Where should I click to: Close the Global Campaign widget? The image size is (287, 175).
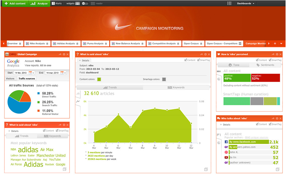(x=68, y=54)
